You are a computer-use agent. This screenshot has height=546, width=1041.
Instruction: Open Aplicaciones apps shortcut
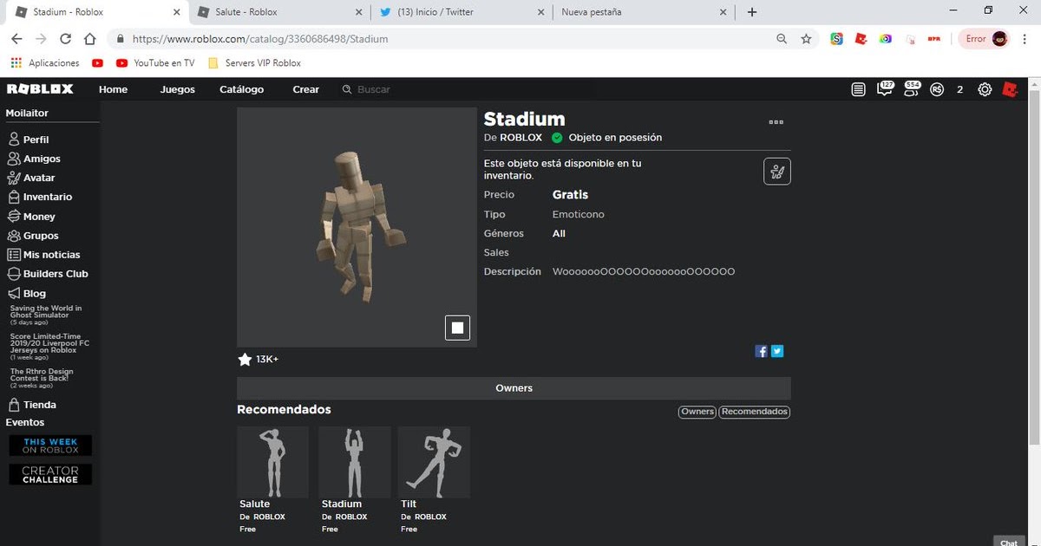[44, 63]
